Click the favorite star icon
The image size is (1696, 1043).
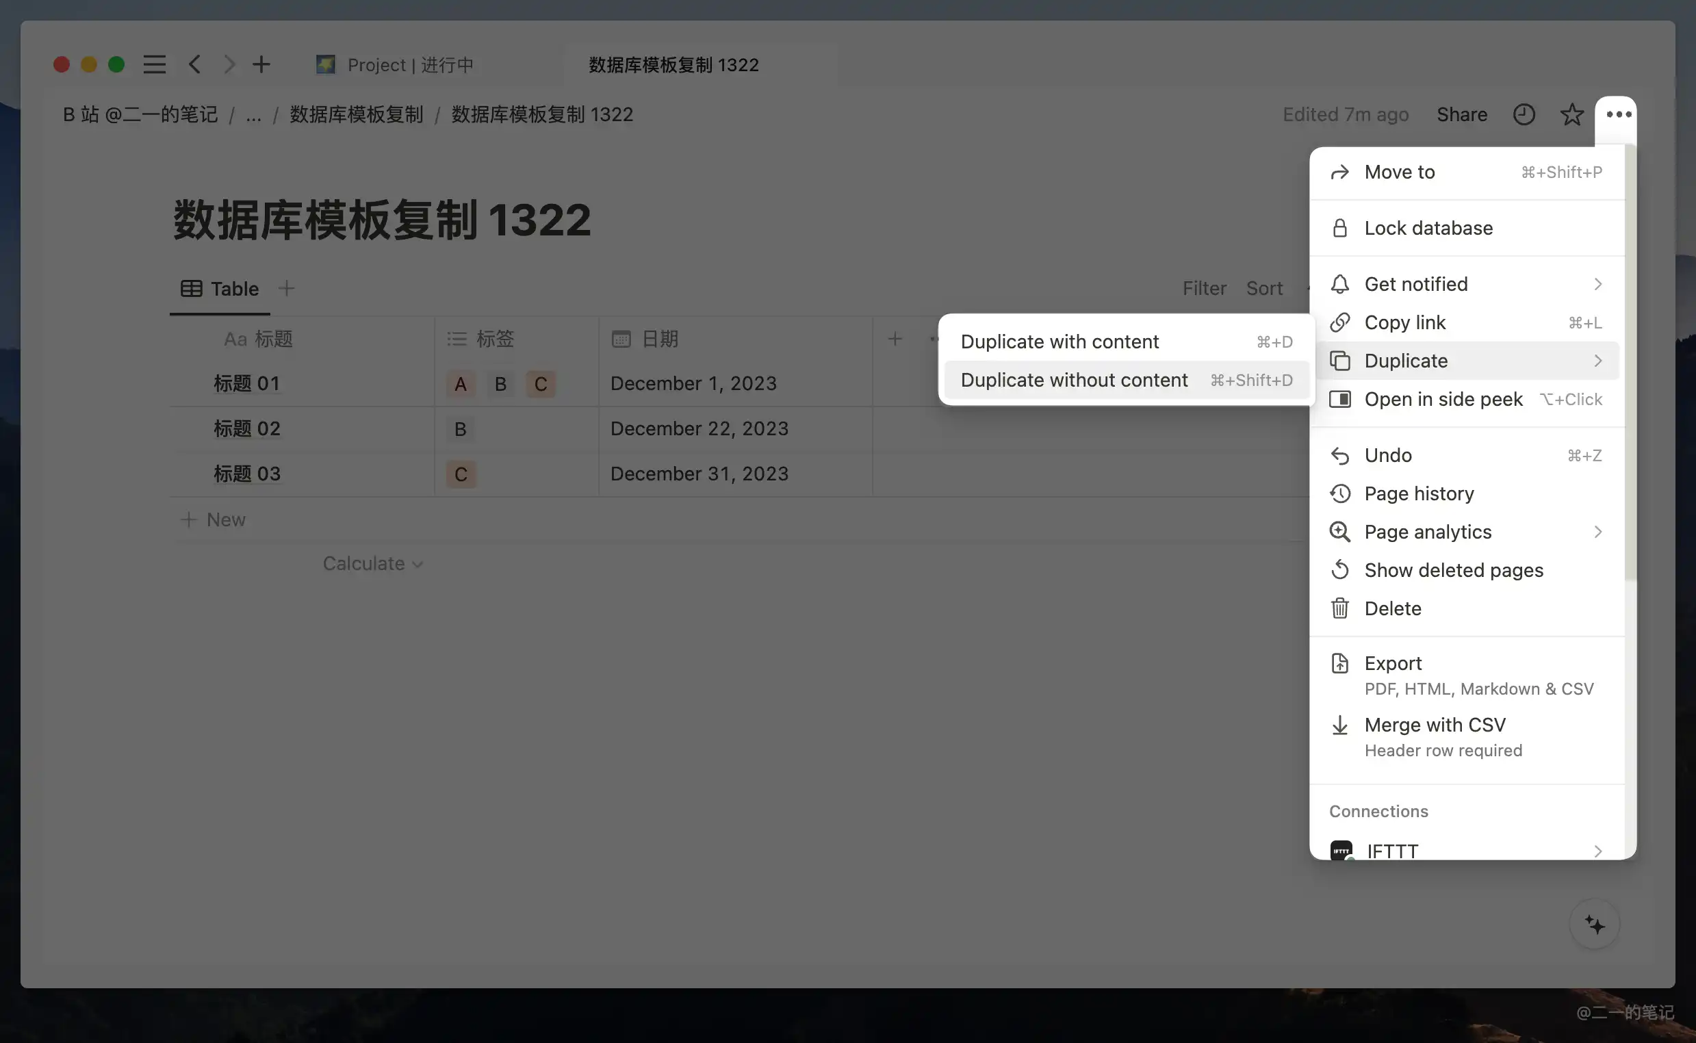[x=1571, y=114]
